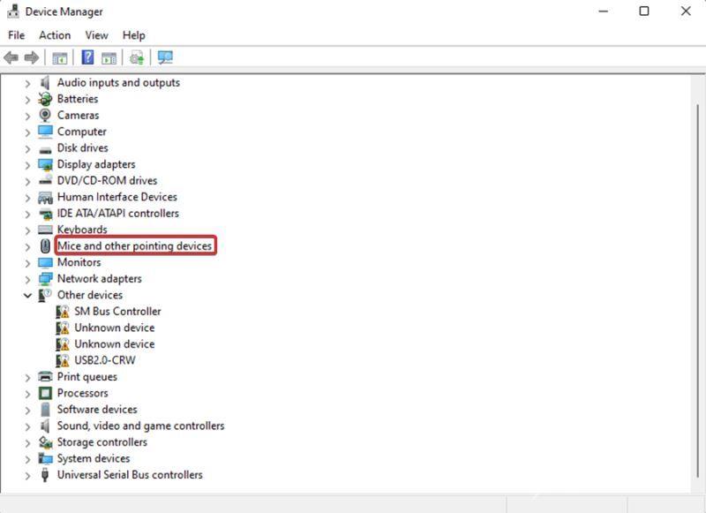Expand Universal Serial Bus controllers

[x=27, y=475]
